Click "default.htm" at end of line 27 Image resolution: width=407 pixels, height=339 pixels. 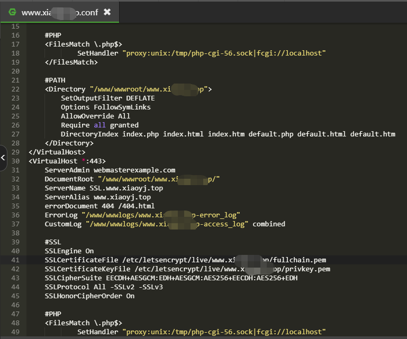click(373, 134)
